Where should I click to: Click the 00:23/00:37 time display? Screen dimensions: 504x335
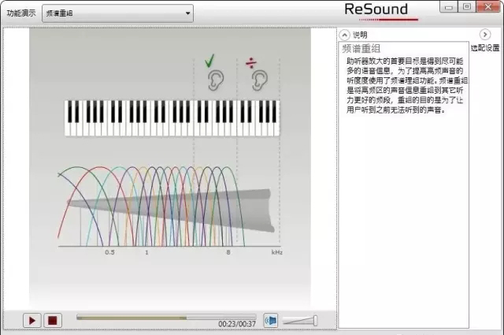tap(237, 324)
